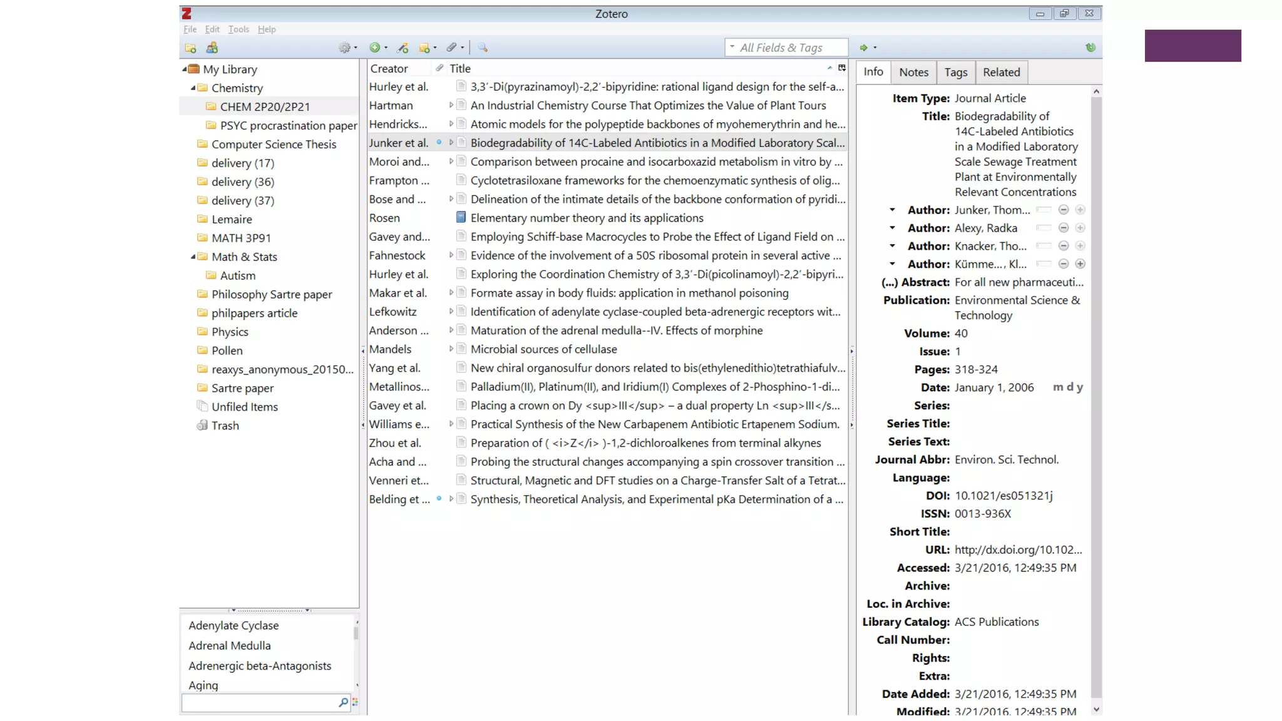Click the New Collection folder icon
This screenshot has height=721, width=1282.
coord(190,48)
